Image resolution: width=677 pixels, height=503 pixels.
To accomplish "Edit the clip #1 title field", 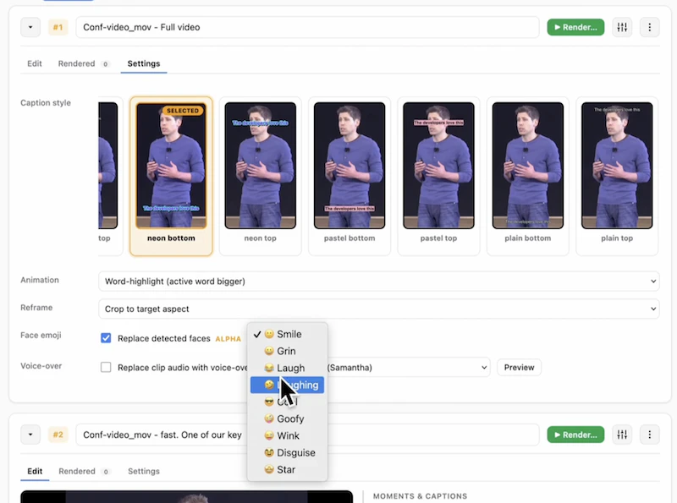I will [x=307, y=27].
